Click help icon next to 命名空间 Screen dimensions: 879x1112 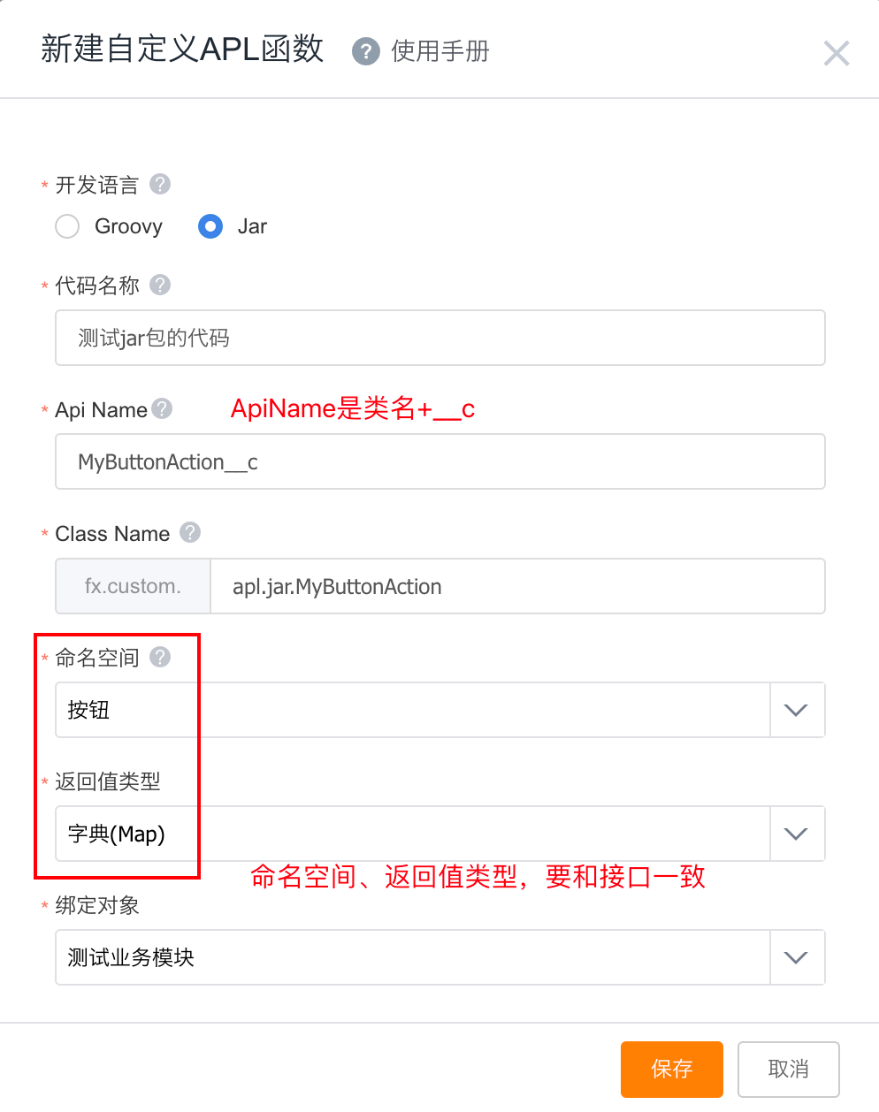pyautogui.click(x=160, y=657)
